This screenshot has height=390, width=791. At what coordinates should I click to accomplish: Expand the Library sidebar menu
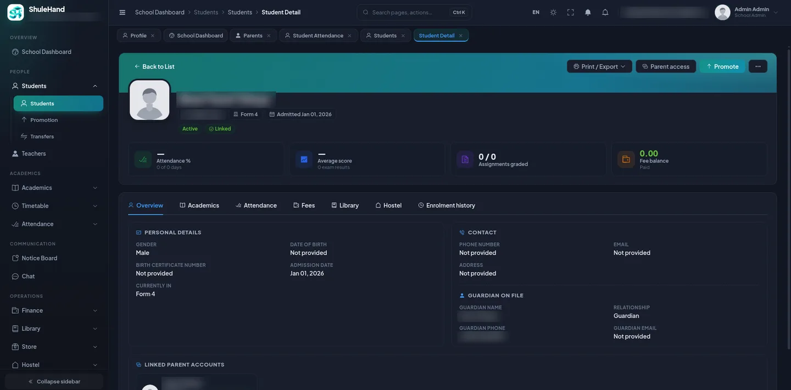(x=95, y=328)
